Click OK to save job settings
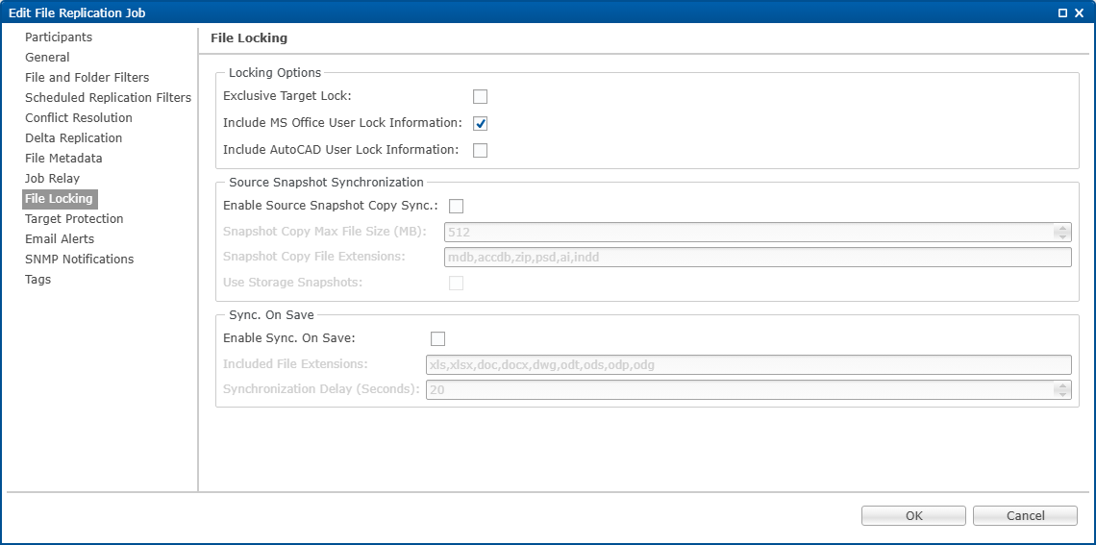This screenshot has height=545, width=1096. [913, 516]
